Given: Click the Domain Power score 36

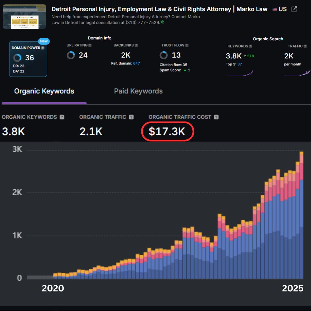Looking at the screenshot, I should pyautogui.click(x=30, y=58).
